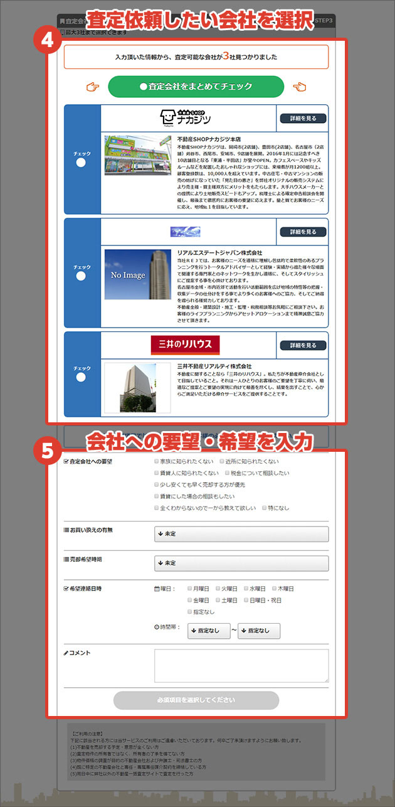Tick the 土曜日 checkbox
Image resolution: width=395 pixels, height=807 pixels.
click(x=218, y=600)
